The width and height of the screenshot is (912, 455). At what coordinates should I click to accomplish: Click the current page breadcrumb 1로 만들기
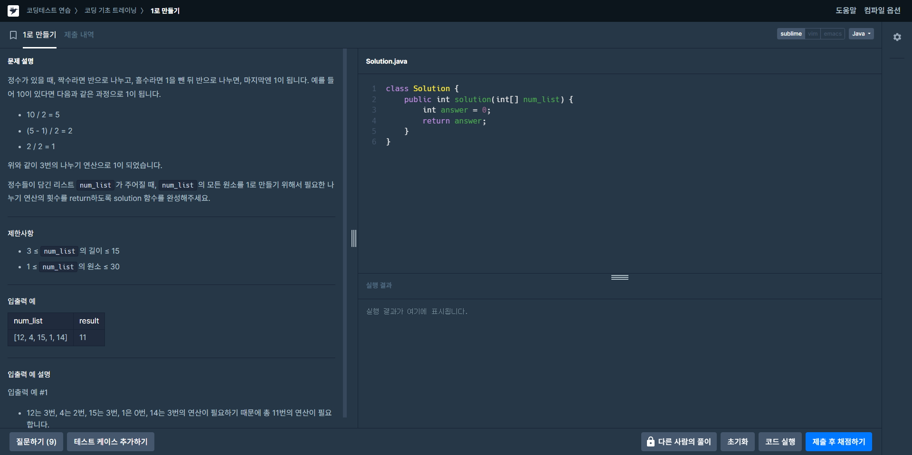165,10
